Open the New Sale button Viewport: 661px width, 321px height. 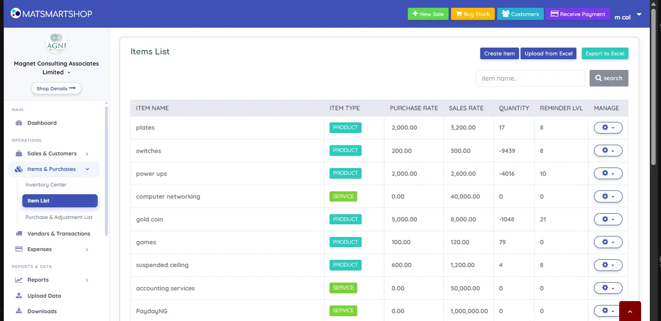pyautogui.click(x=428, y=14)
